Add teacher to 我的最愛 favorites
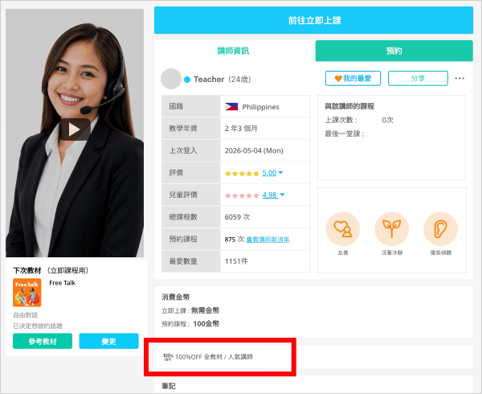This screenshot has width=482, height=394. (x=353, y=79)
